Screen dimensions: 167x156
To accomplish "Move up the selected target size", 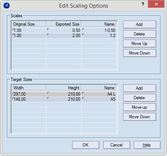I will (x=140, y=107).
